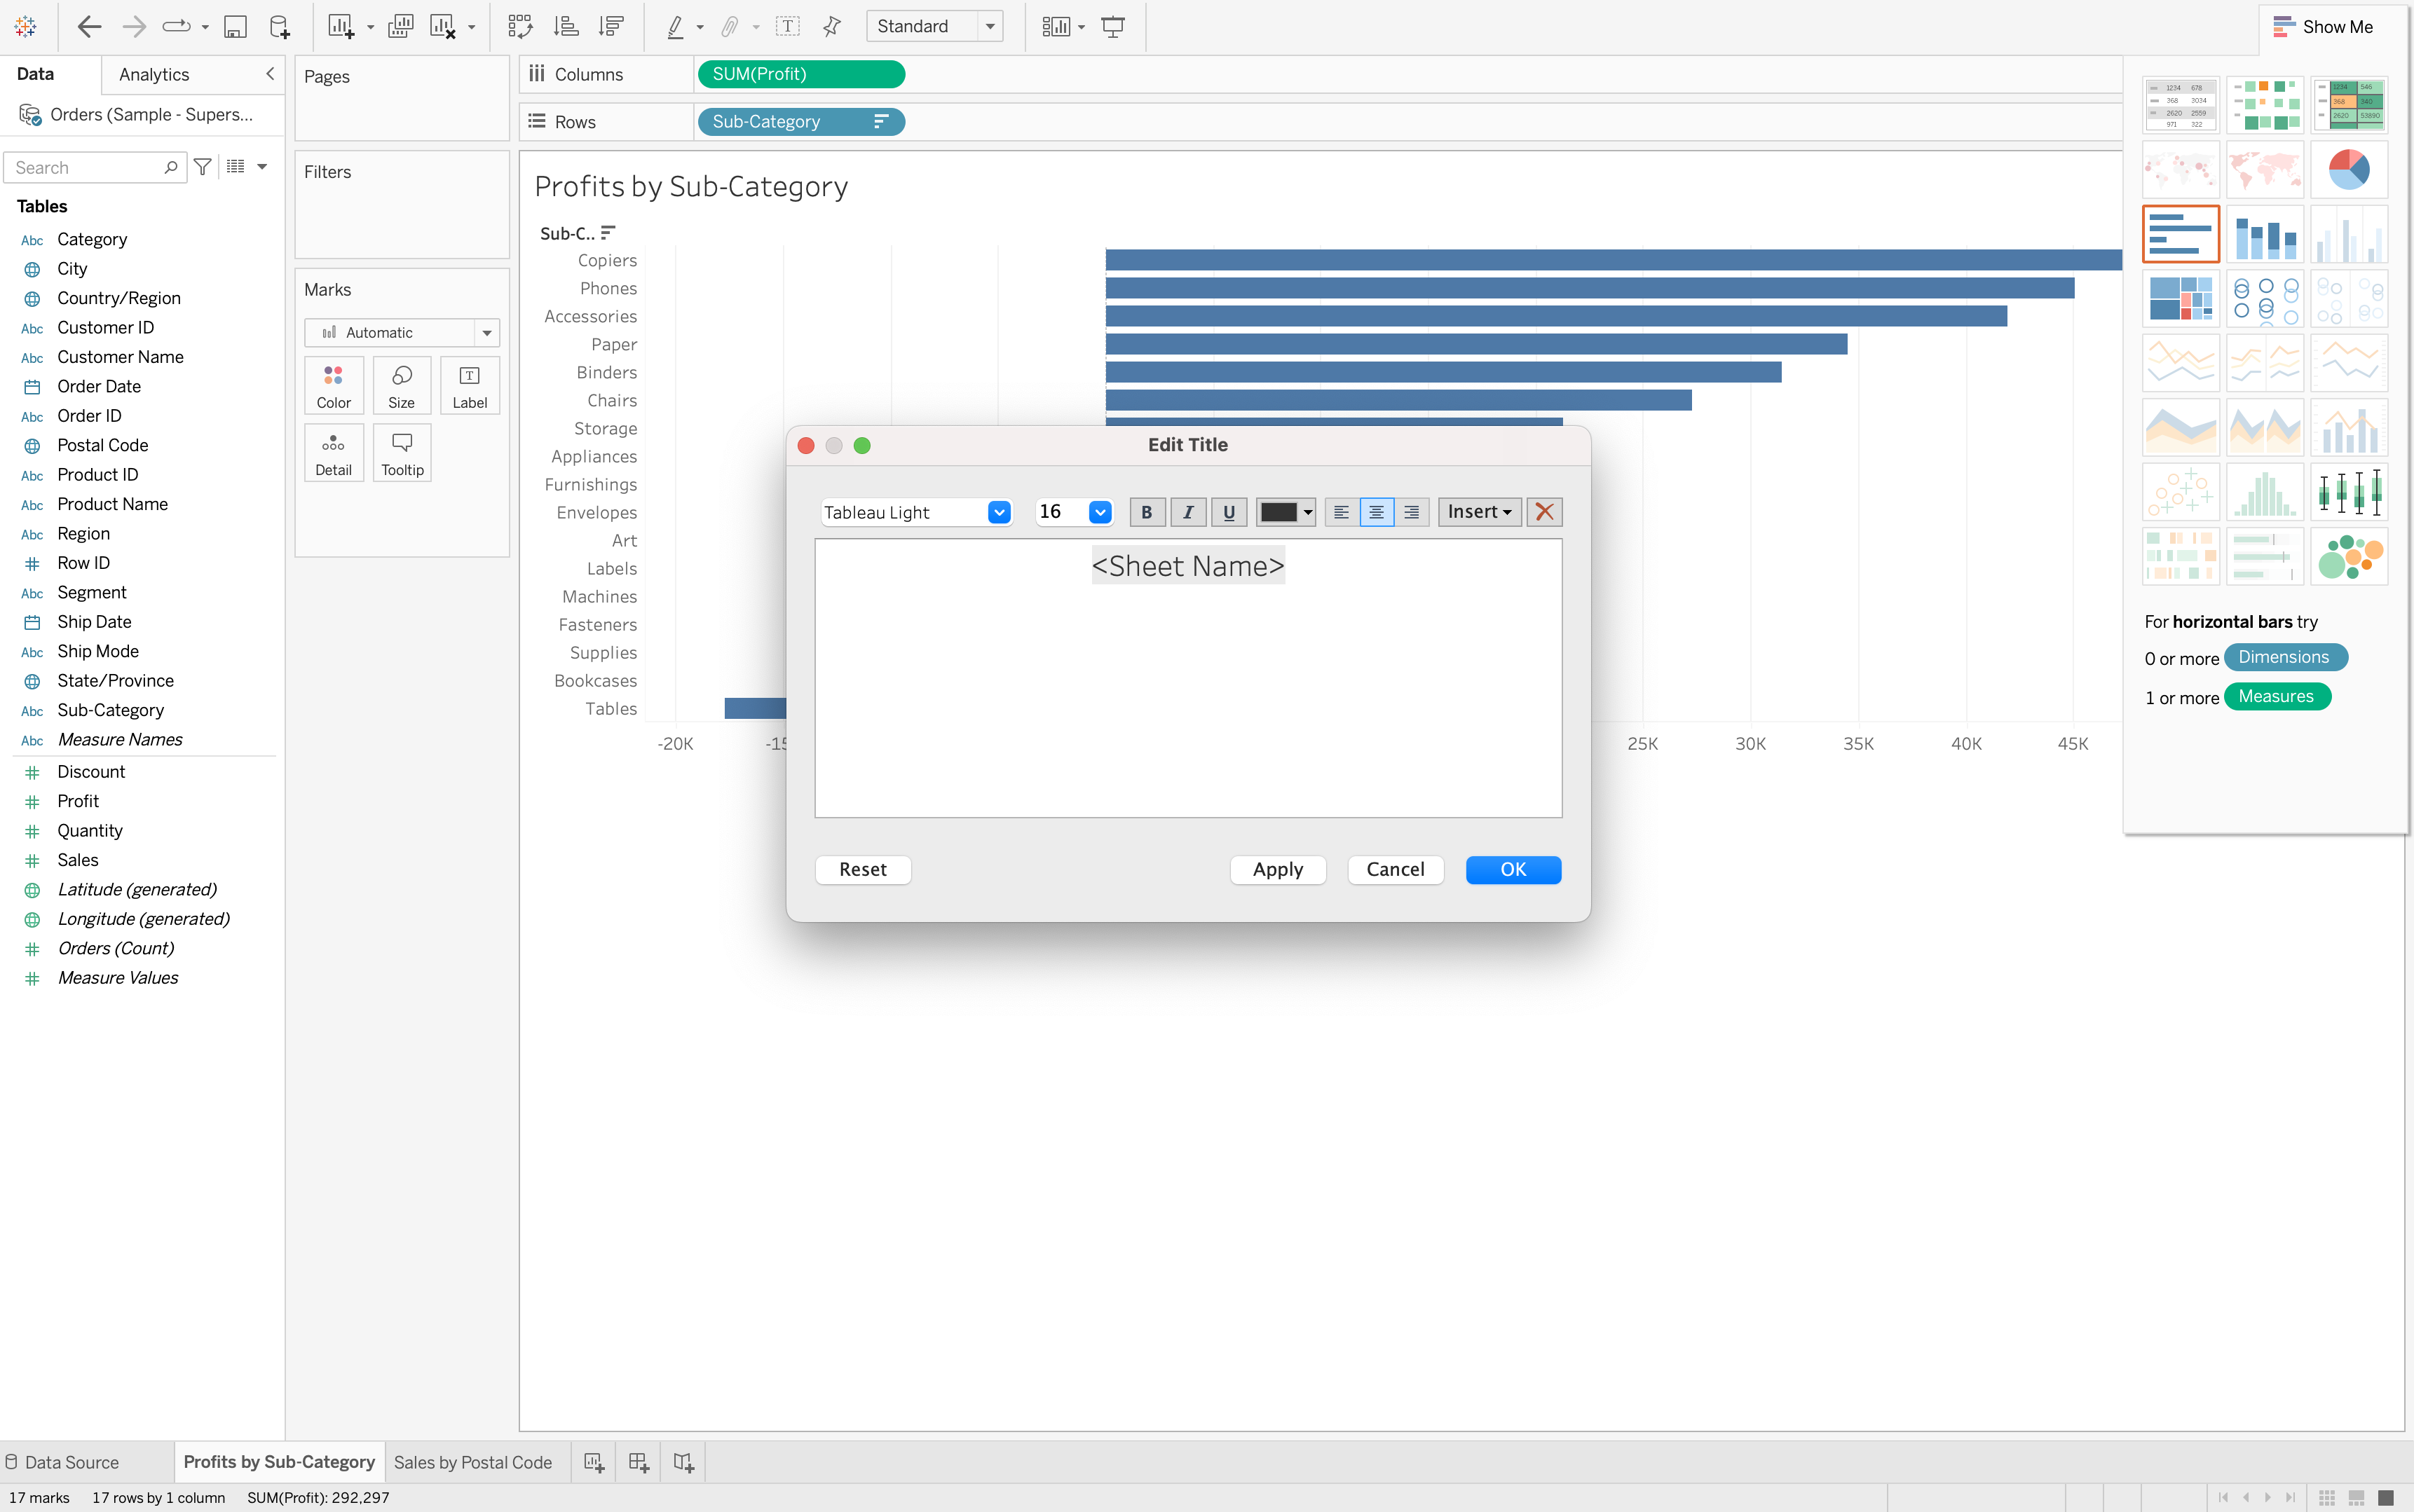Click the sort descending toolbar icon
2414x1512 pixels.
point(611,26)
